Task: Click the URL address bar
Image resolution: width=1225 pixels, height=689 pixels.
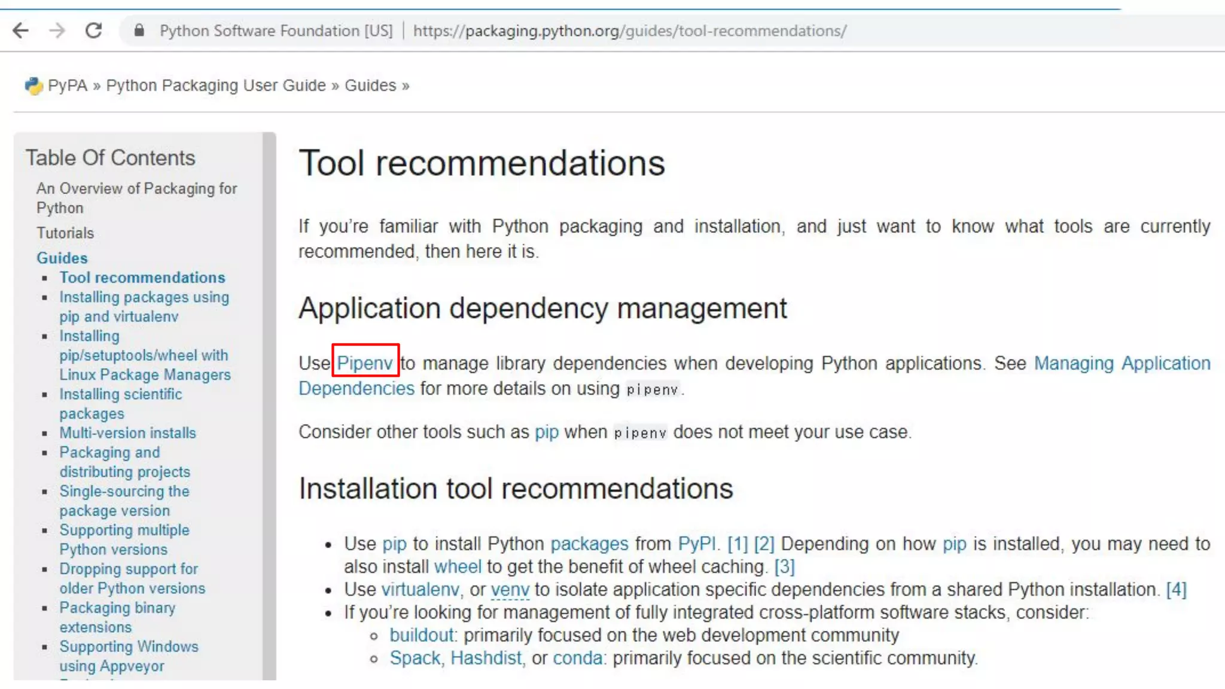Action: [628, 31]
